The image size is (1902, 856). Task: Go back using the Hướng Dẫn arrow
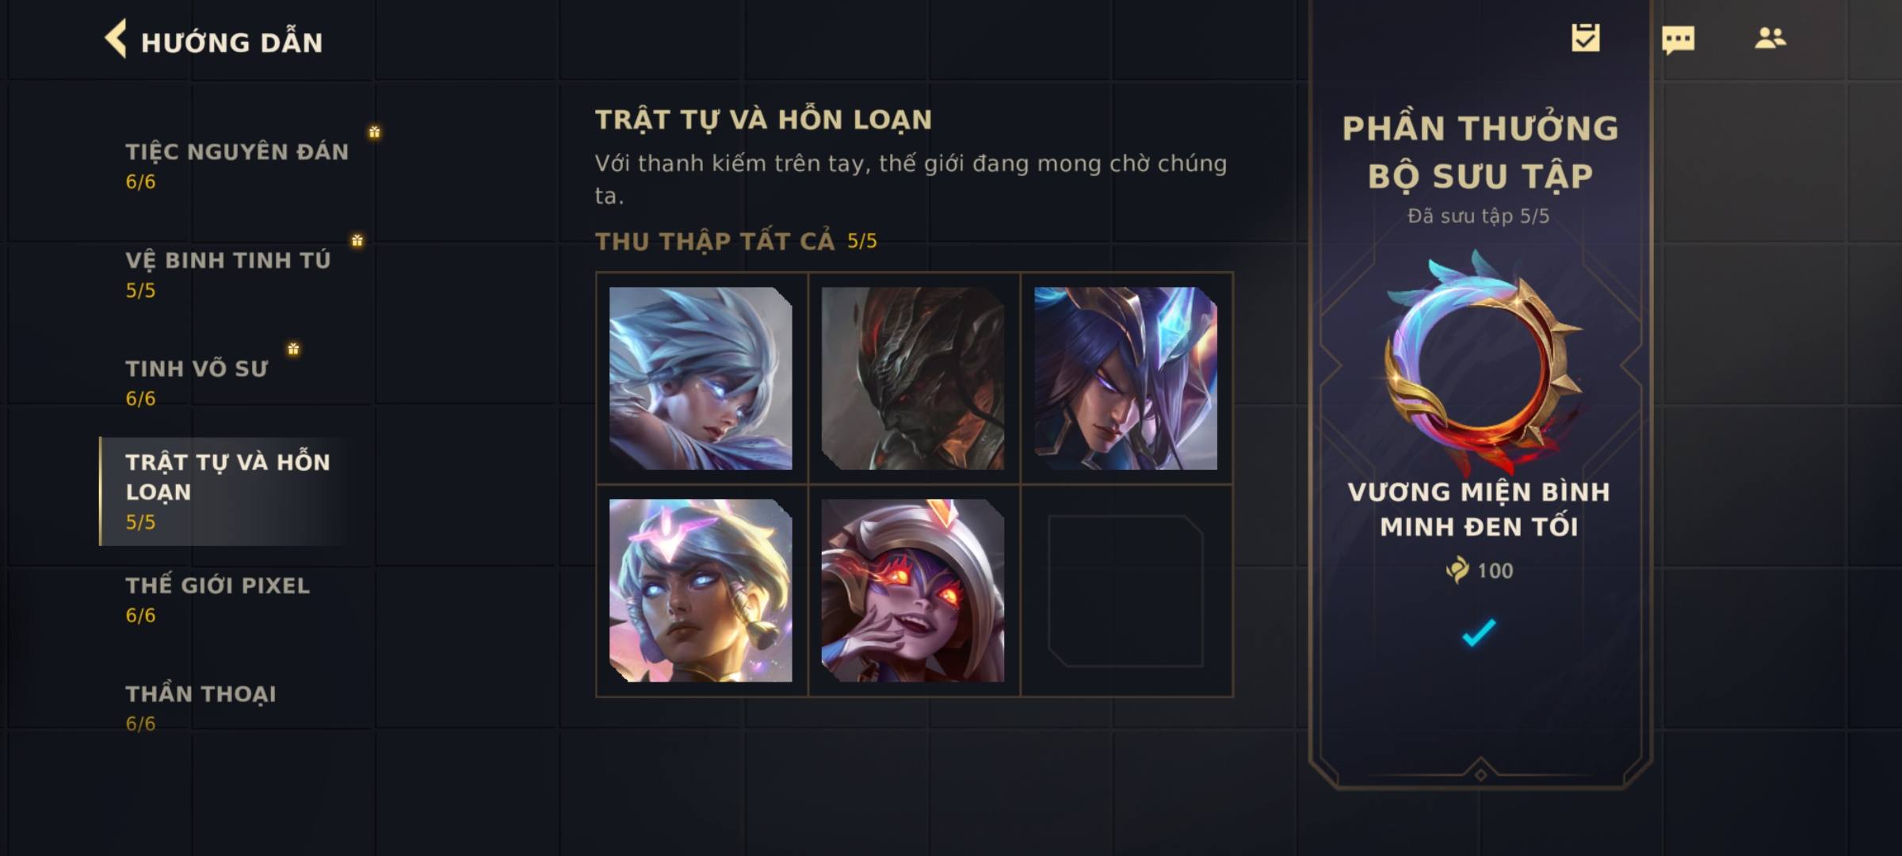click(116, 39)
